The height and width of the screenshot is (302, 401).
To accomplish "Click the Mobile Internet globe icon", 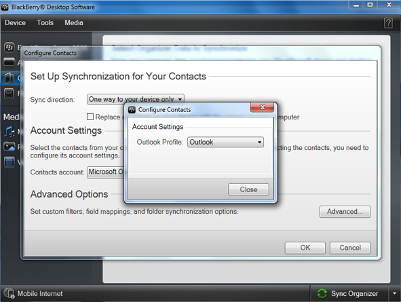I will click(x=9, y=293).
